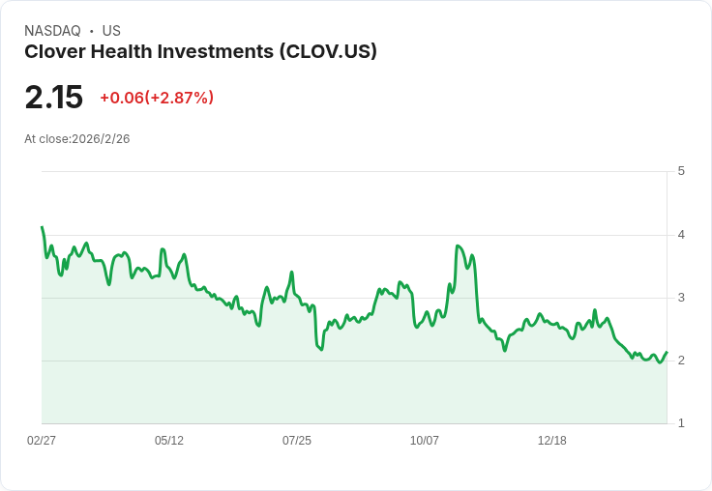Click the y-axis label 4
Viewport: 712px width, 491px height.
pos(682,235)
